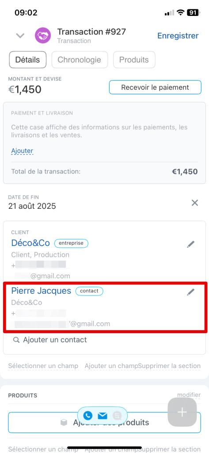The height and width of the screenshot is (453, 209).
Task: Tap the phone call icon
Action: pos(88,416)
